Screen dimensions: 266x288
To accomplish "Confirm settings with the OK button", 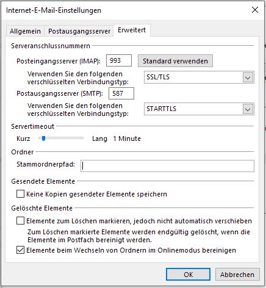I will click(x=188, y=275).
